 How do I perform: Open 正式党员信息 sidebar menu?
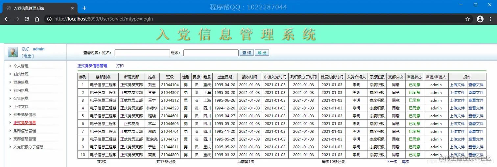25,123
